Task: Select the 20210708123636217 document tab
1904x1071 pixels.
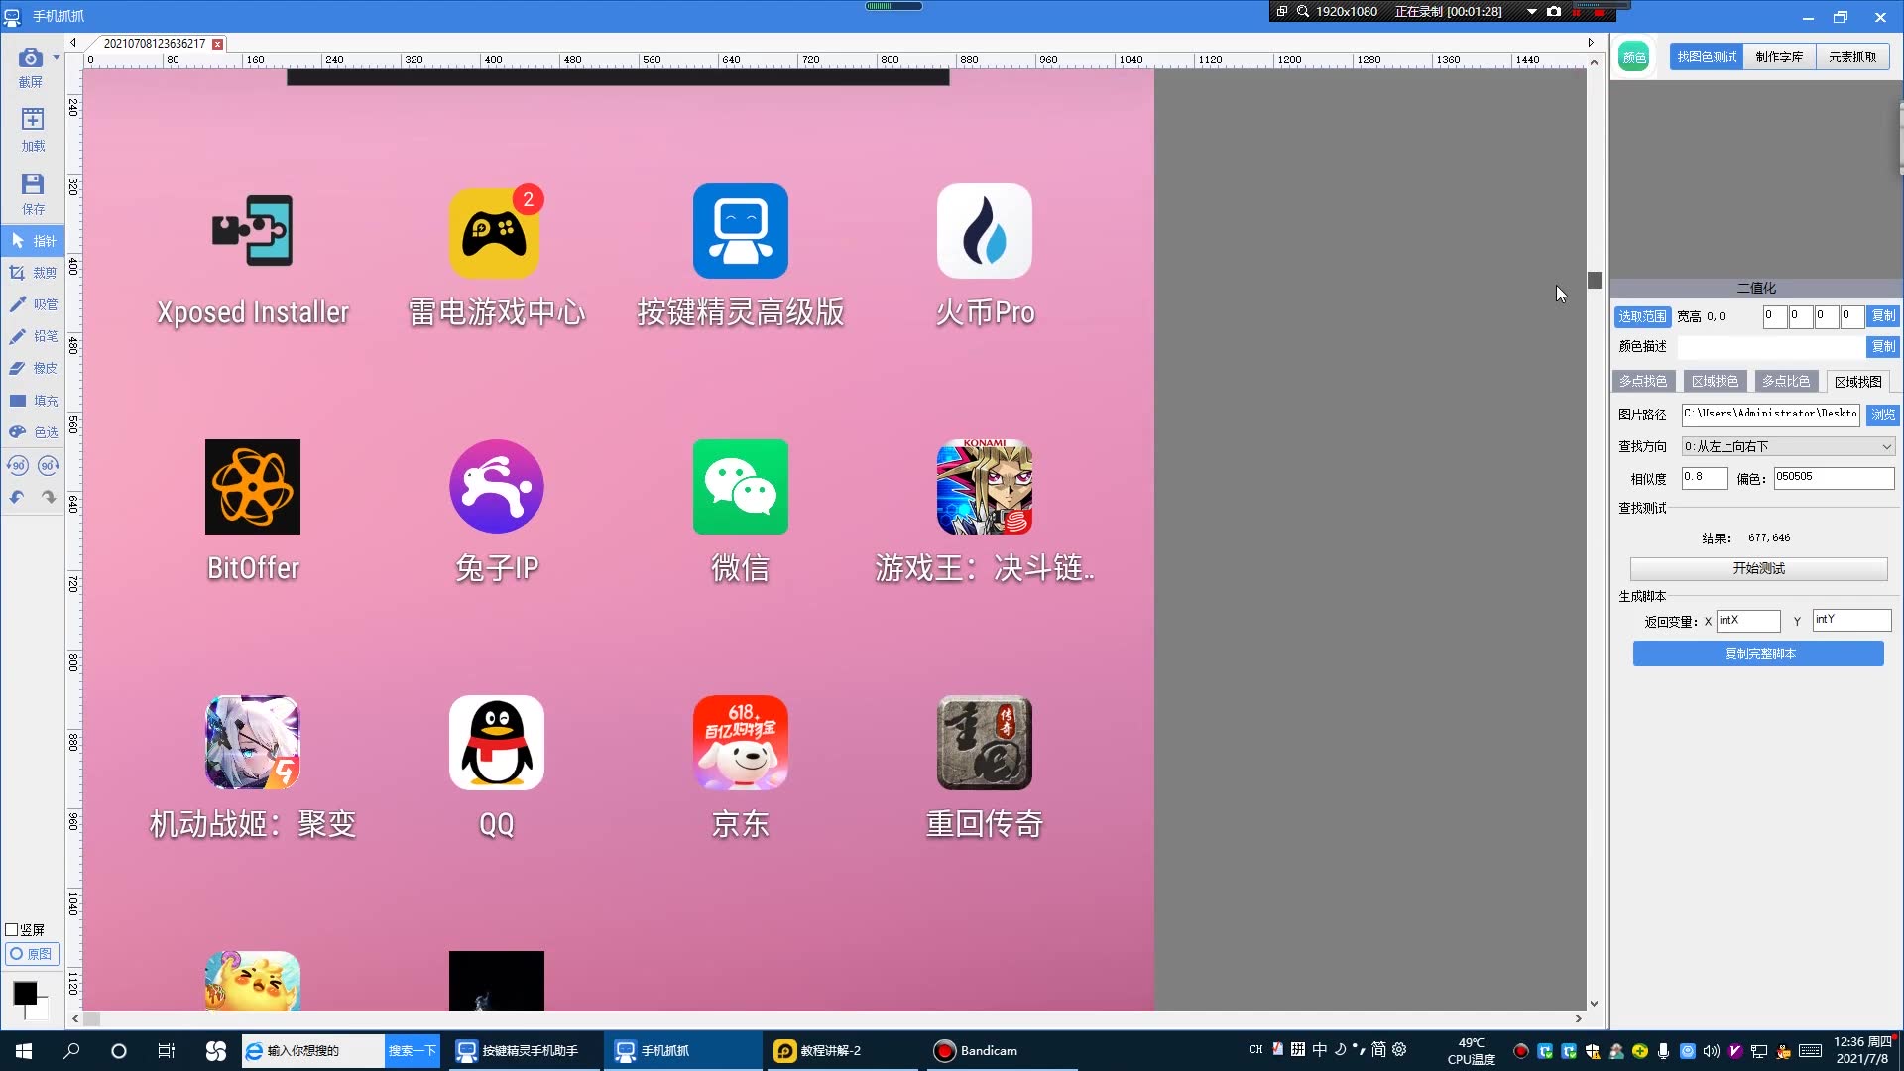Action: [x=155, y=44]
